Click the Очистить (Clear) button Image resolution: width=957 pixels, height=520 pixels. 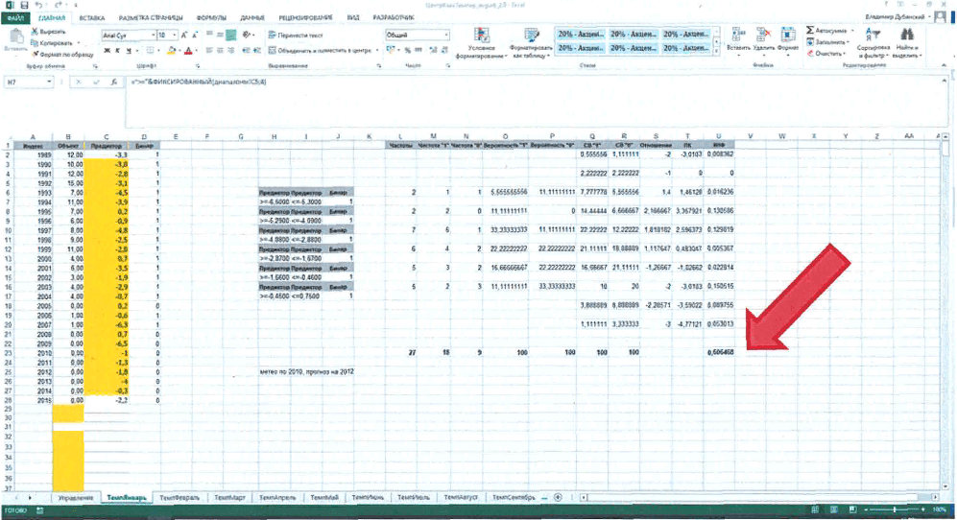(826, 54)
